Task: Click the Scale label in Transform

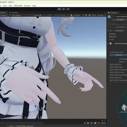Action: (112, 39)
